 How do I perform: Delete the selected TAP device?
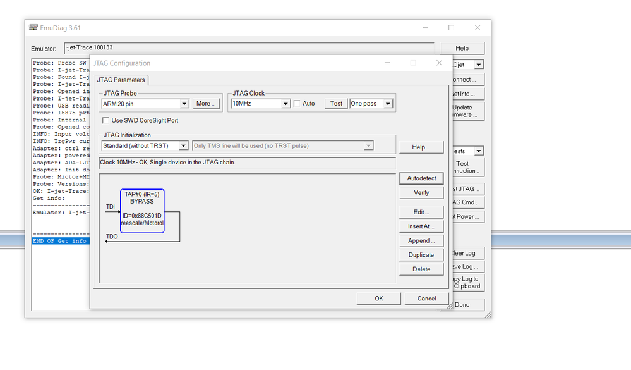[421, 269]
